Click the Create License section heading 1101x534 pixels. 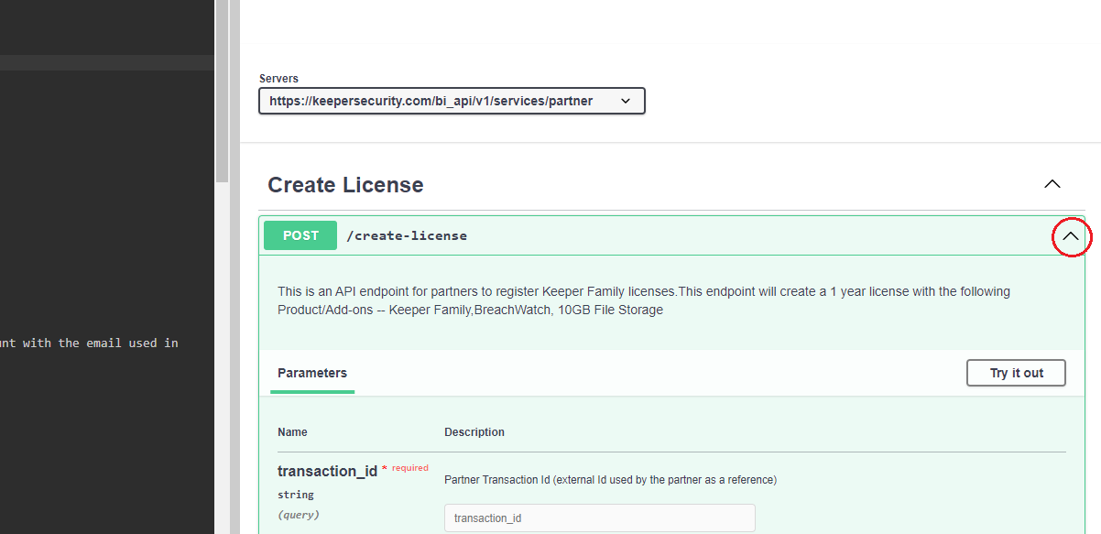[x=345, y=185]
